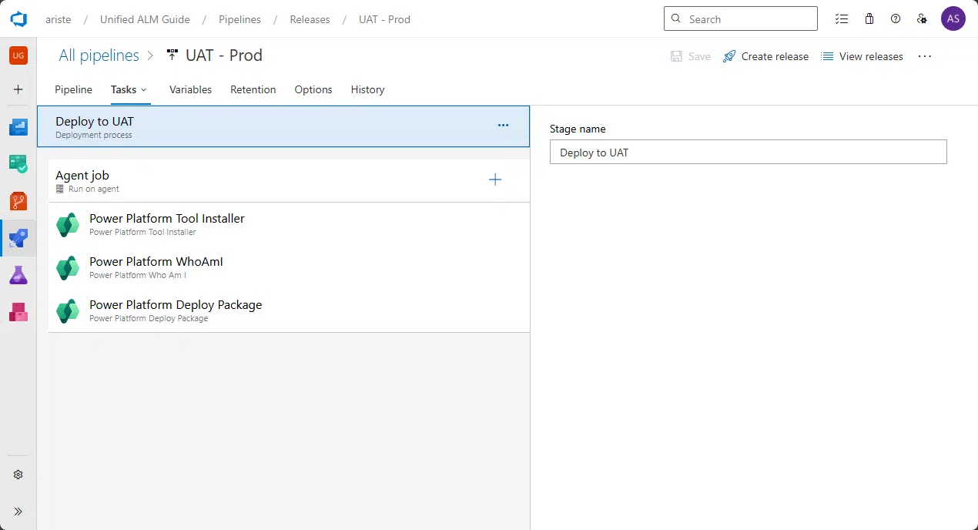
Task: Collapse the sidebar with the double chevron
Action: [18, 511]
